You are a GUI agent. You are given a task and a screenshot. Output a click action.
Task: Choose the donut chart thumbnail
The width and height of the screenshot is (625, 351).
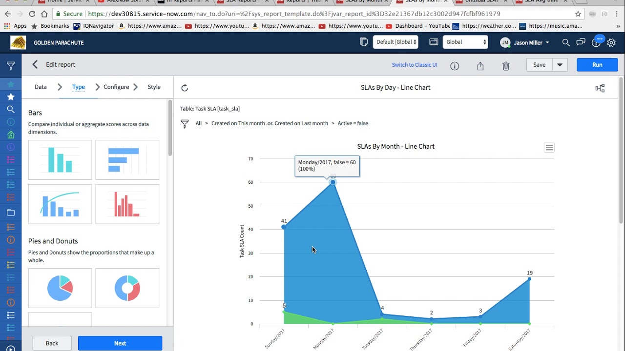tap(127, 288)
